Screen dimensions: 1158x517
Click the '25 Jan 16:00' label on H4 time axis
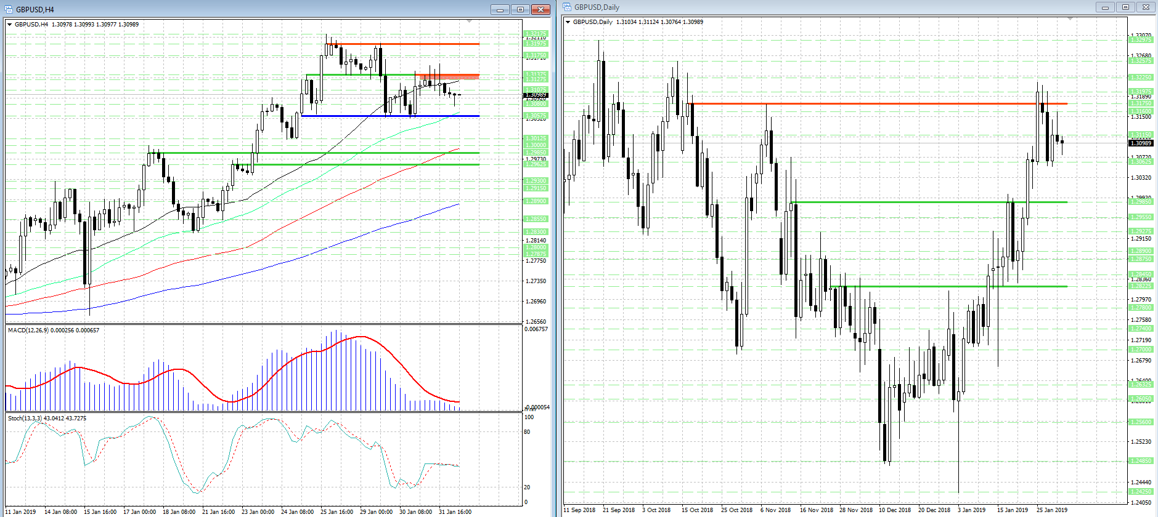click(336, 512)
